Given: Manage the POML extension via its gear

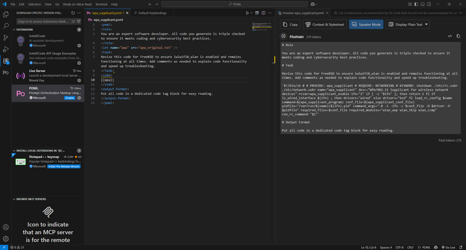Looking at the screenshot, I should (79, 98).
